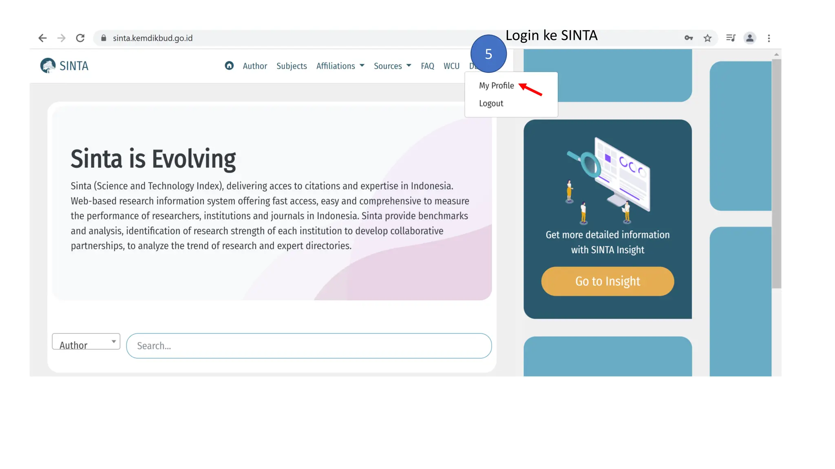Click the browser forward arrow

61,38
